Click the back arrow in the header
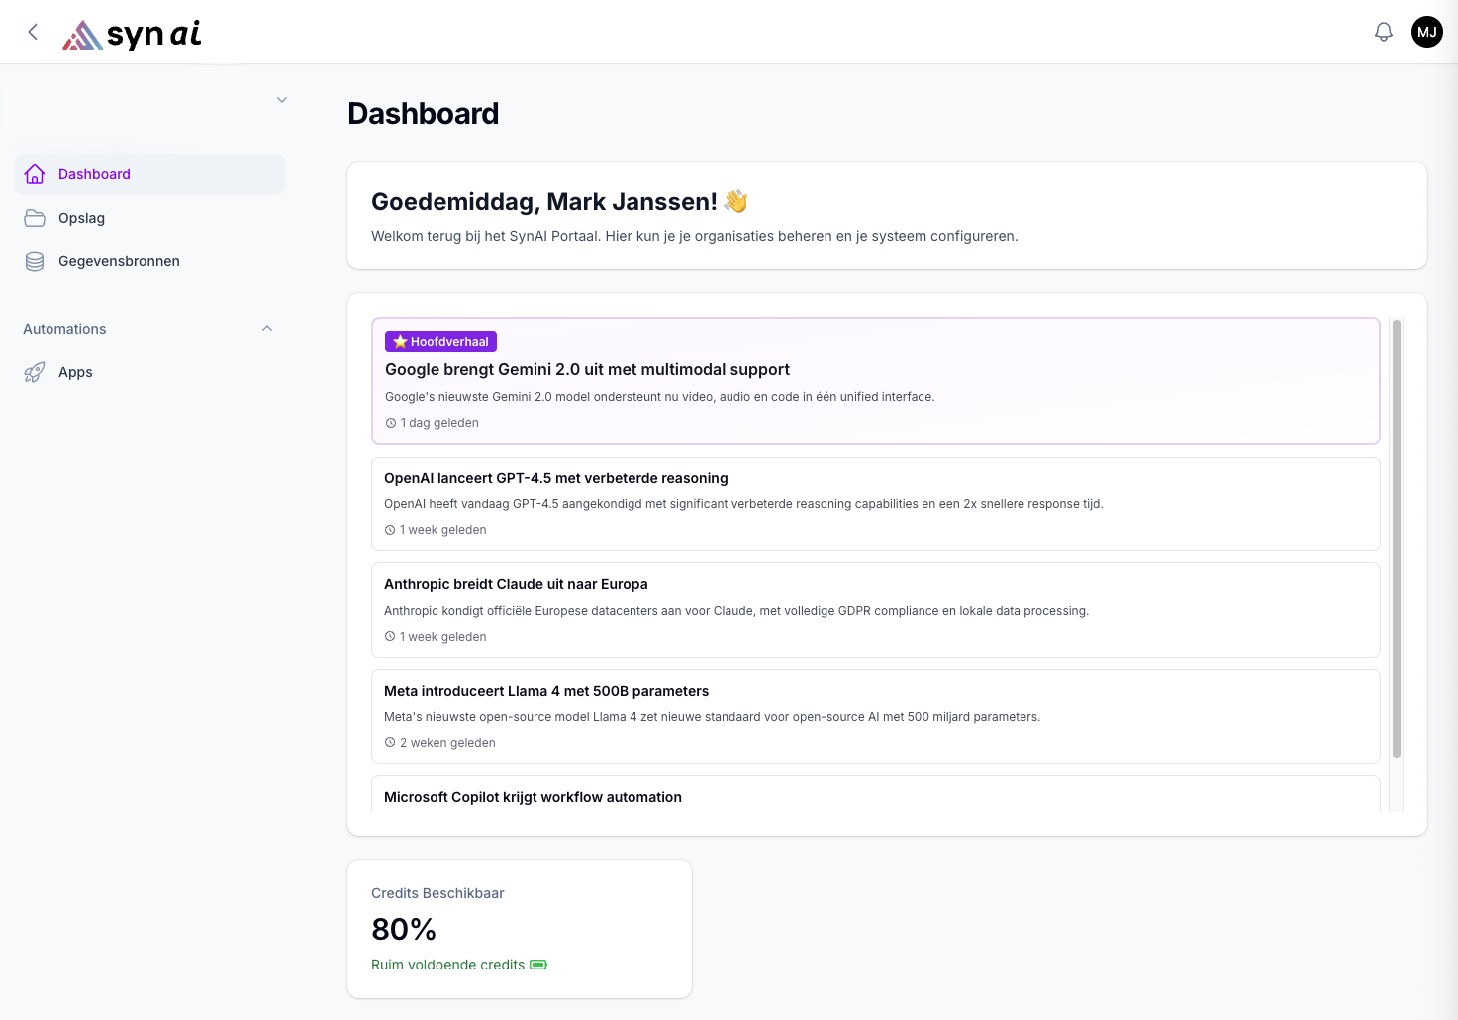 33,32
